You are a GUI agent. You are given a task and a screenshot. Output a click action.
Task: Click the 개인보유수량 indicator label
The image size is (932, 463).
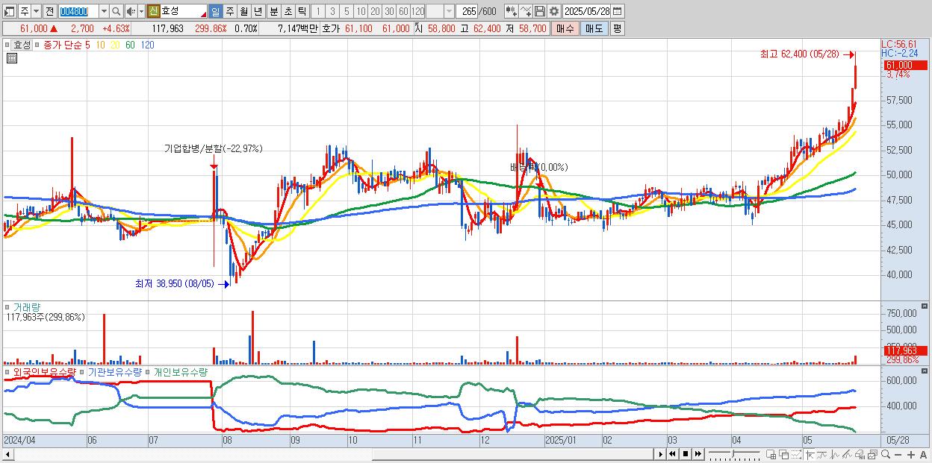180,371
